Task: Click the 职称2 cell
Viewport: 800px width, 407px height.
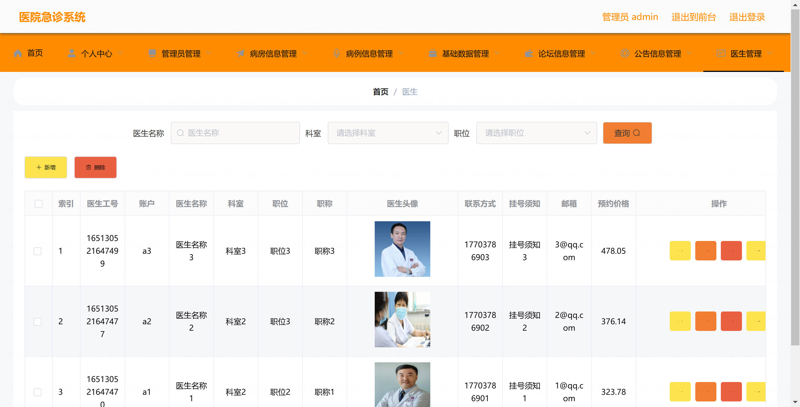Action: click(324, 321)
